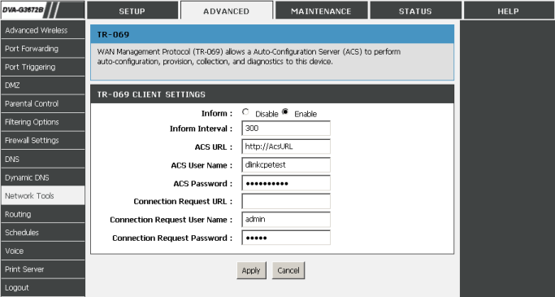555x297 pixels.
Task: Select Network Tools menu item
Action: [43, 195]
